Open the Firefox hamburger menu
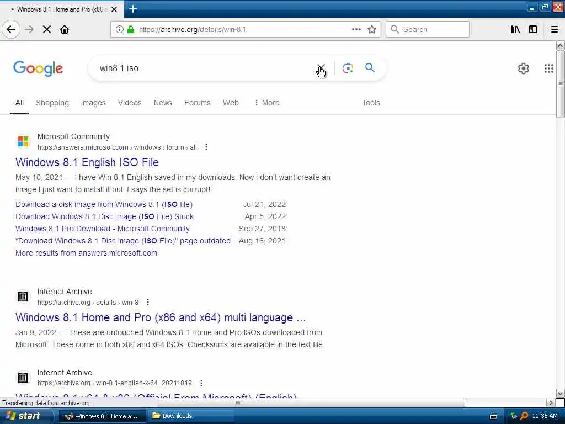 555,29
